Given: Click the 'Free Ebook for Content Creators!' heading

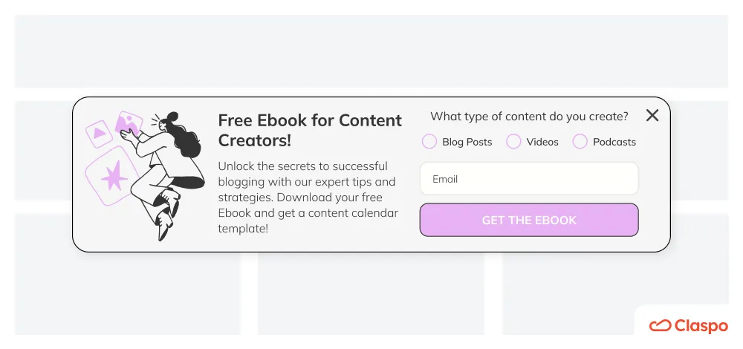Looking at the screenshot, I should pyautogui.click(x=310, y=130).
